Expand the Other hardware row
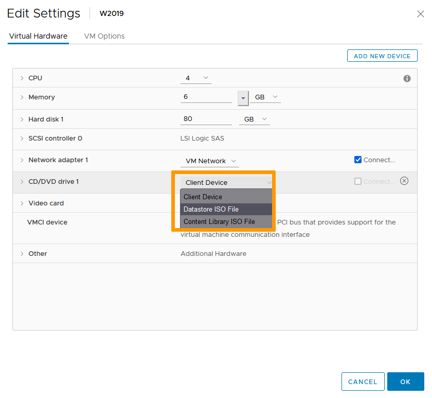 coord(22,254)
